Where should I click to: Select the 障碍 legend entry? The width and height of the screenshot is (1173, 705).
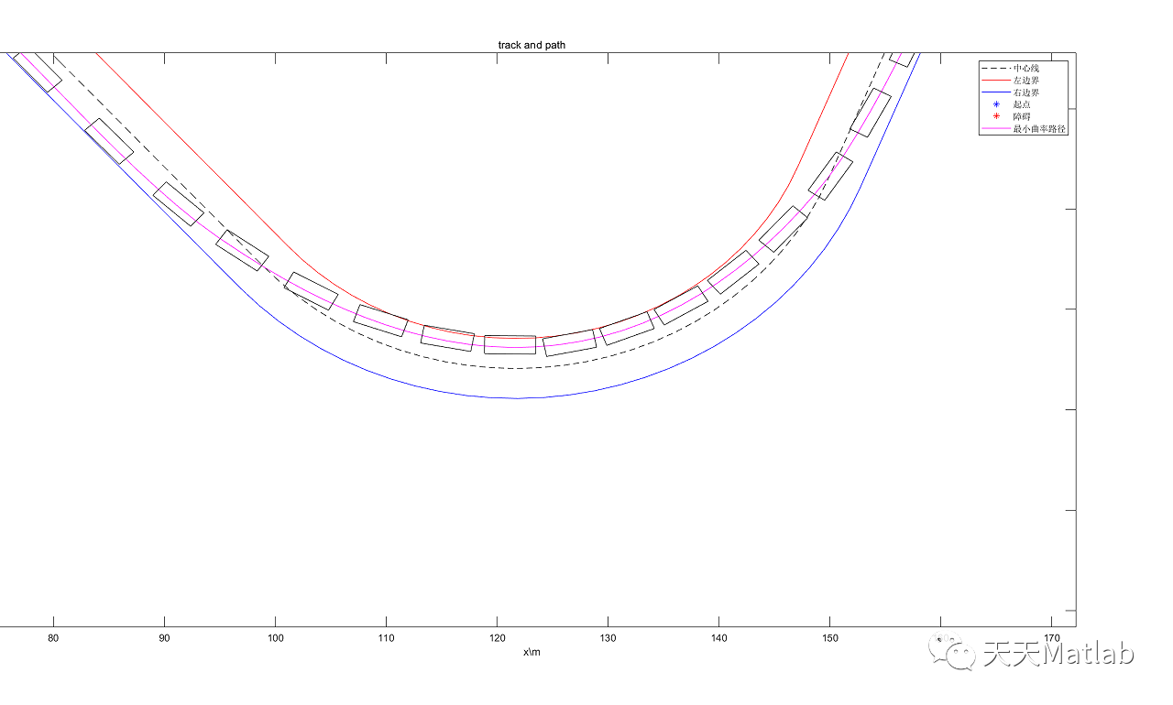click(x=1022, y=117)
